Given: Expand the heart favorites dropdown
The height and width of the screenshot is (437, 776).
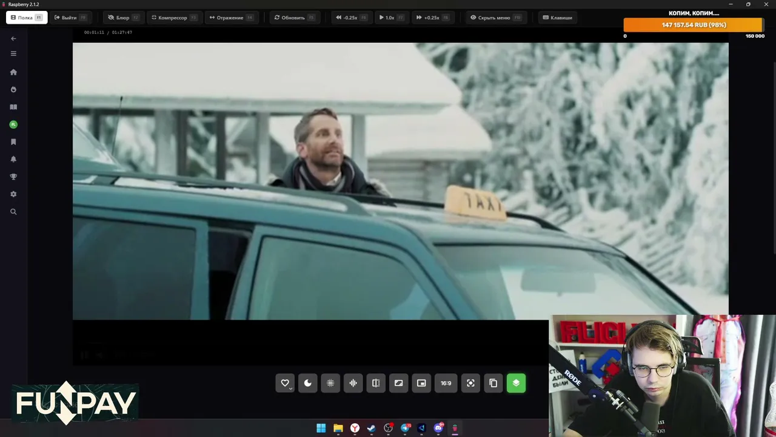Looking at the screenshot, I should (x=285, y=383).
